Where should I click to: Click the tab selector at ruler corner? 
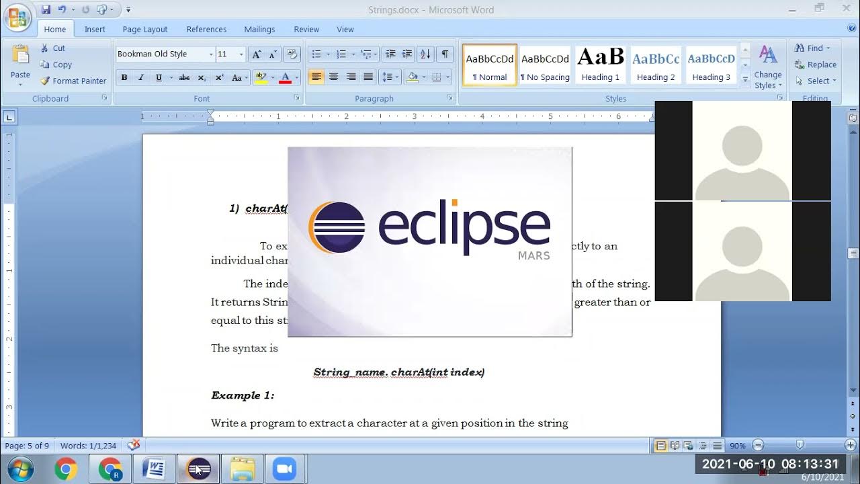pos(9,117)
